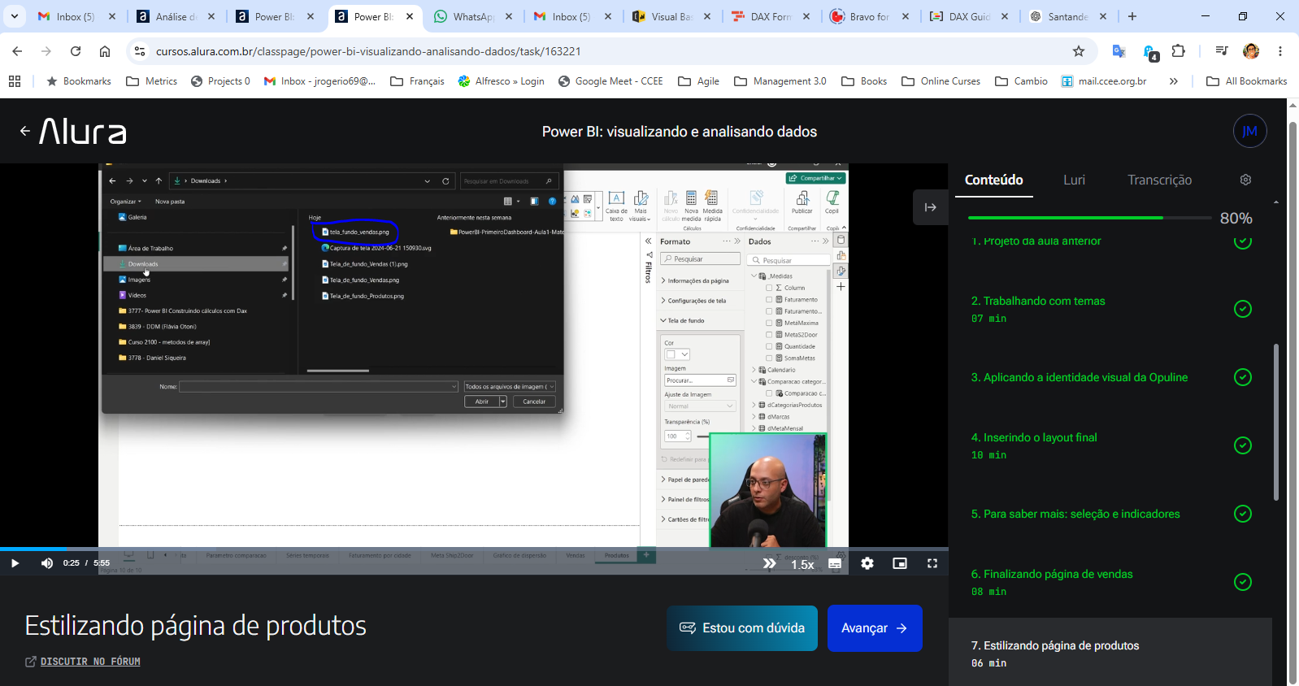Screen dimensions: 1299x686
Task: Open the Chrome extensions puzzle icon
Action: pyautogui.click(x=1179, y=51)
